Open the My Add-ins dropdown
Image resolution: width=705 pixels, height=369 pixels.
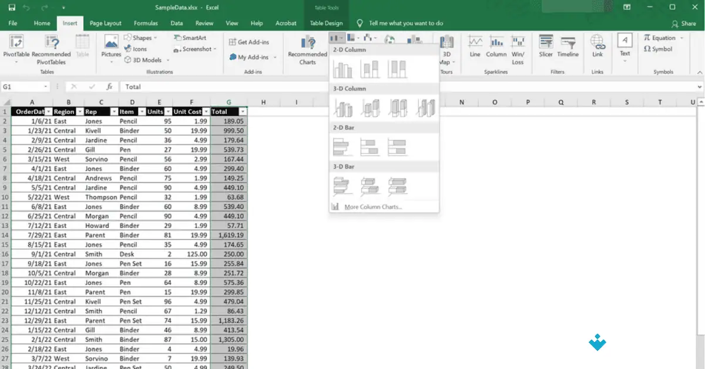[x=253, y=57]
